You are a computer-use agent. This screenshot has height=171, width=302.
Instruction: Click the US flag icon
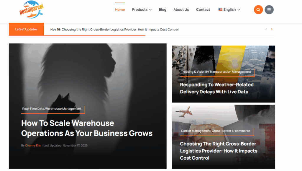[220, 10]
